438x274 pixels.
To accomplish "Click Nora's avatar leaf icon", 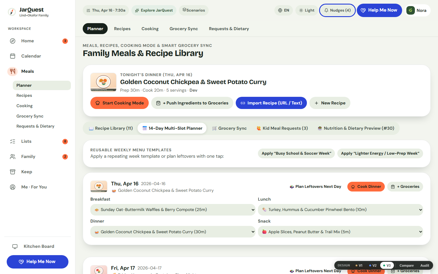I will click(411, 10).
